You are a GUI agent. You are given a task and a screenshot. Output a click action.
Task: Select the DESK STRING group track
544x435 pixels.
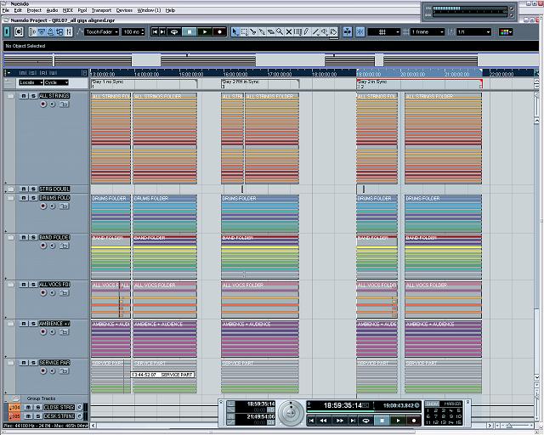[59, 415]
